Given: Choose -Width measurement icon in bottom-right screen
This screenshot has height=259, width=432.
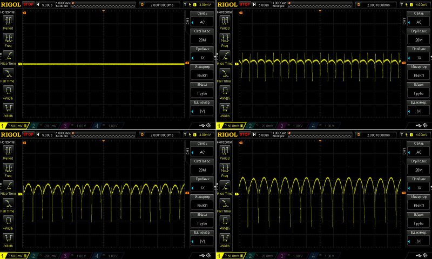Looking at the screenshot, I should (225, 237).
